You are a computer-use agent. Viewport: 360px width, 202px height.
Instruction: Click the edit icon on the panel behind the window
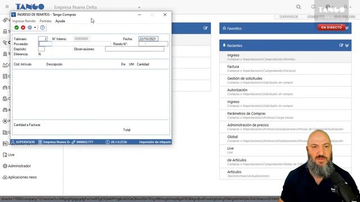tap(205, 28)
